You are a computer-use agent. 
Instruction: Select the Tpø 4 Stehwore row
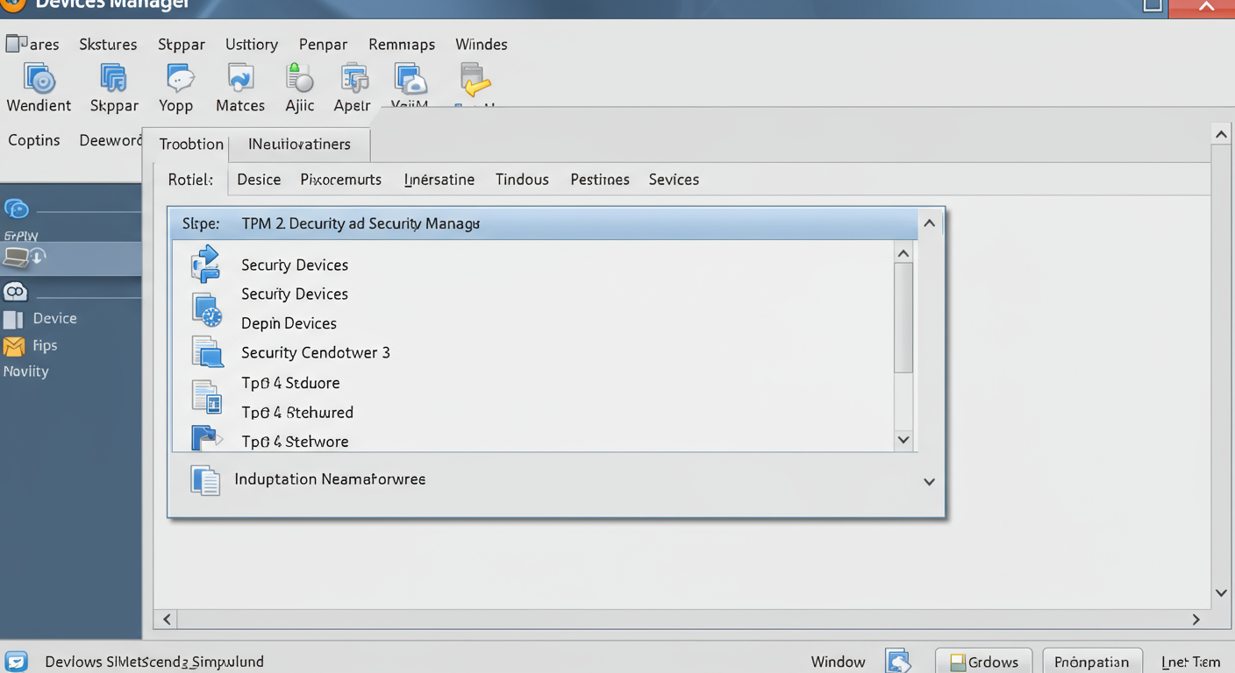click(x=295, y=442)
